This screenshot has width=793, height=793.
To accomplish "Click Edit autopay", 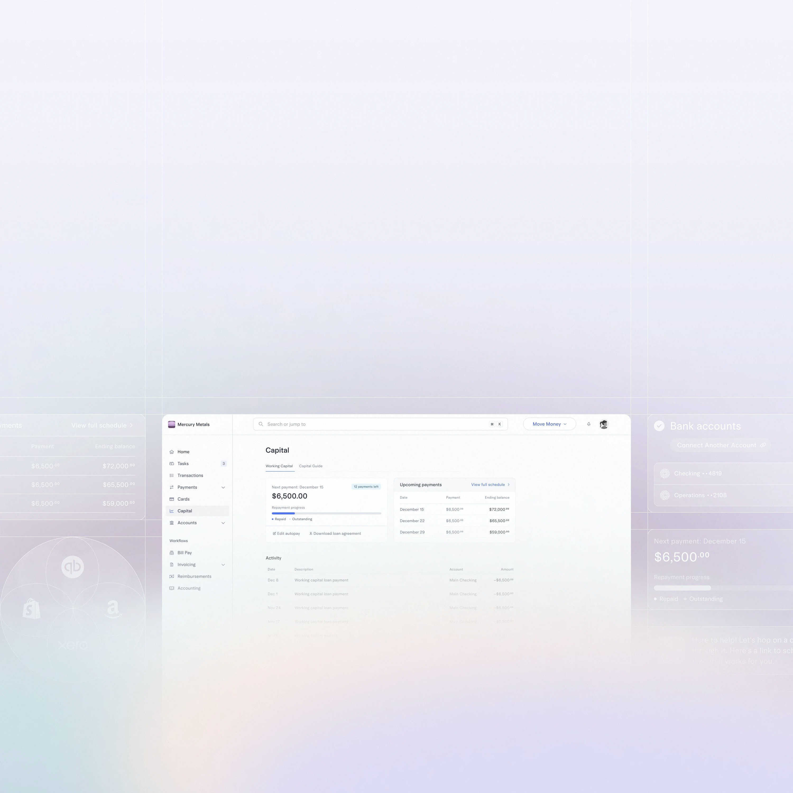I will coord(287,534).
